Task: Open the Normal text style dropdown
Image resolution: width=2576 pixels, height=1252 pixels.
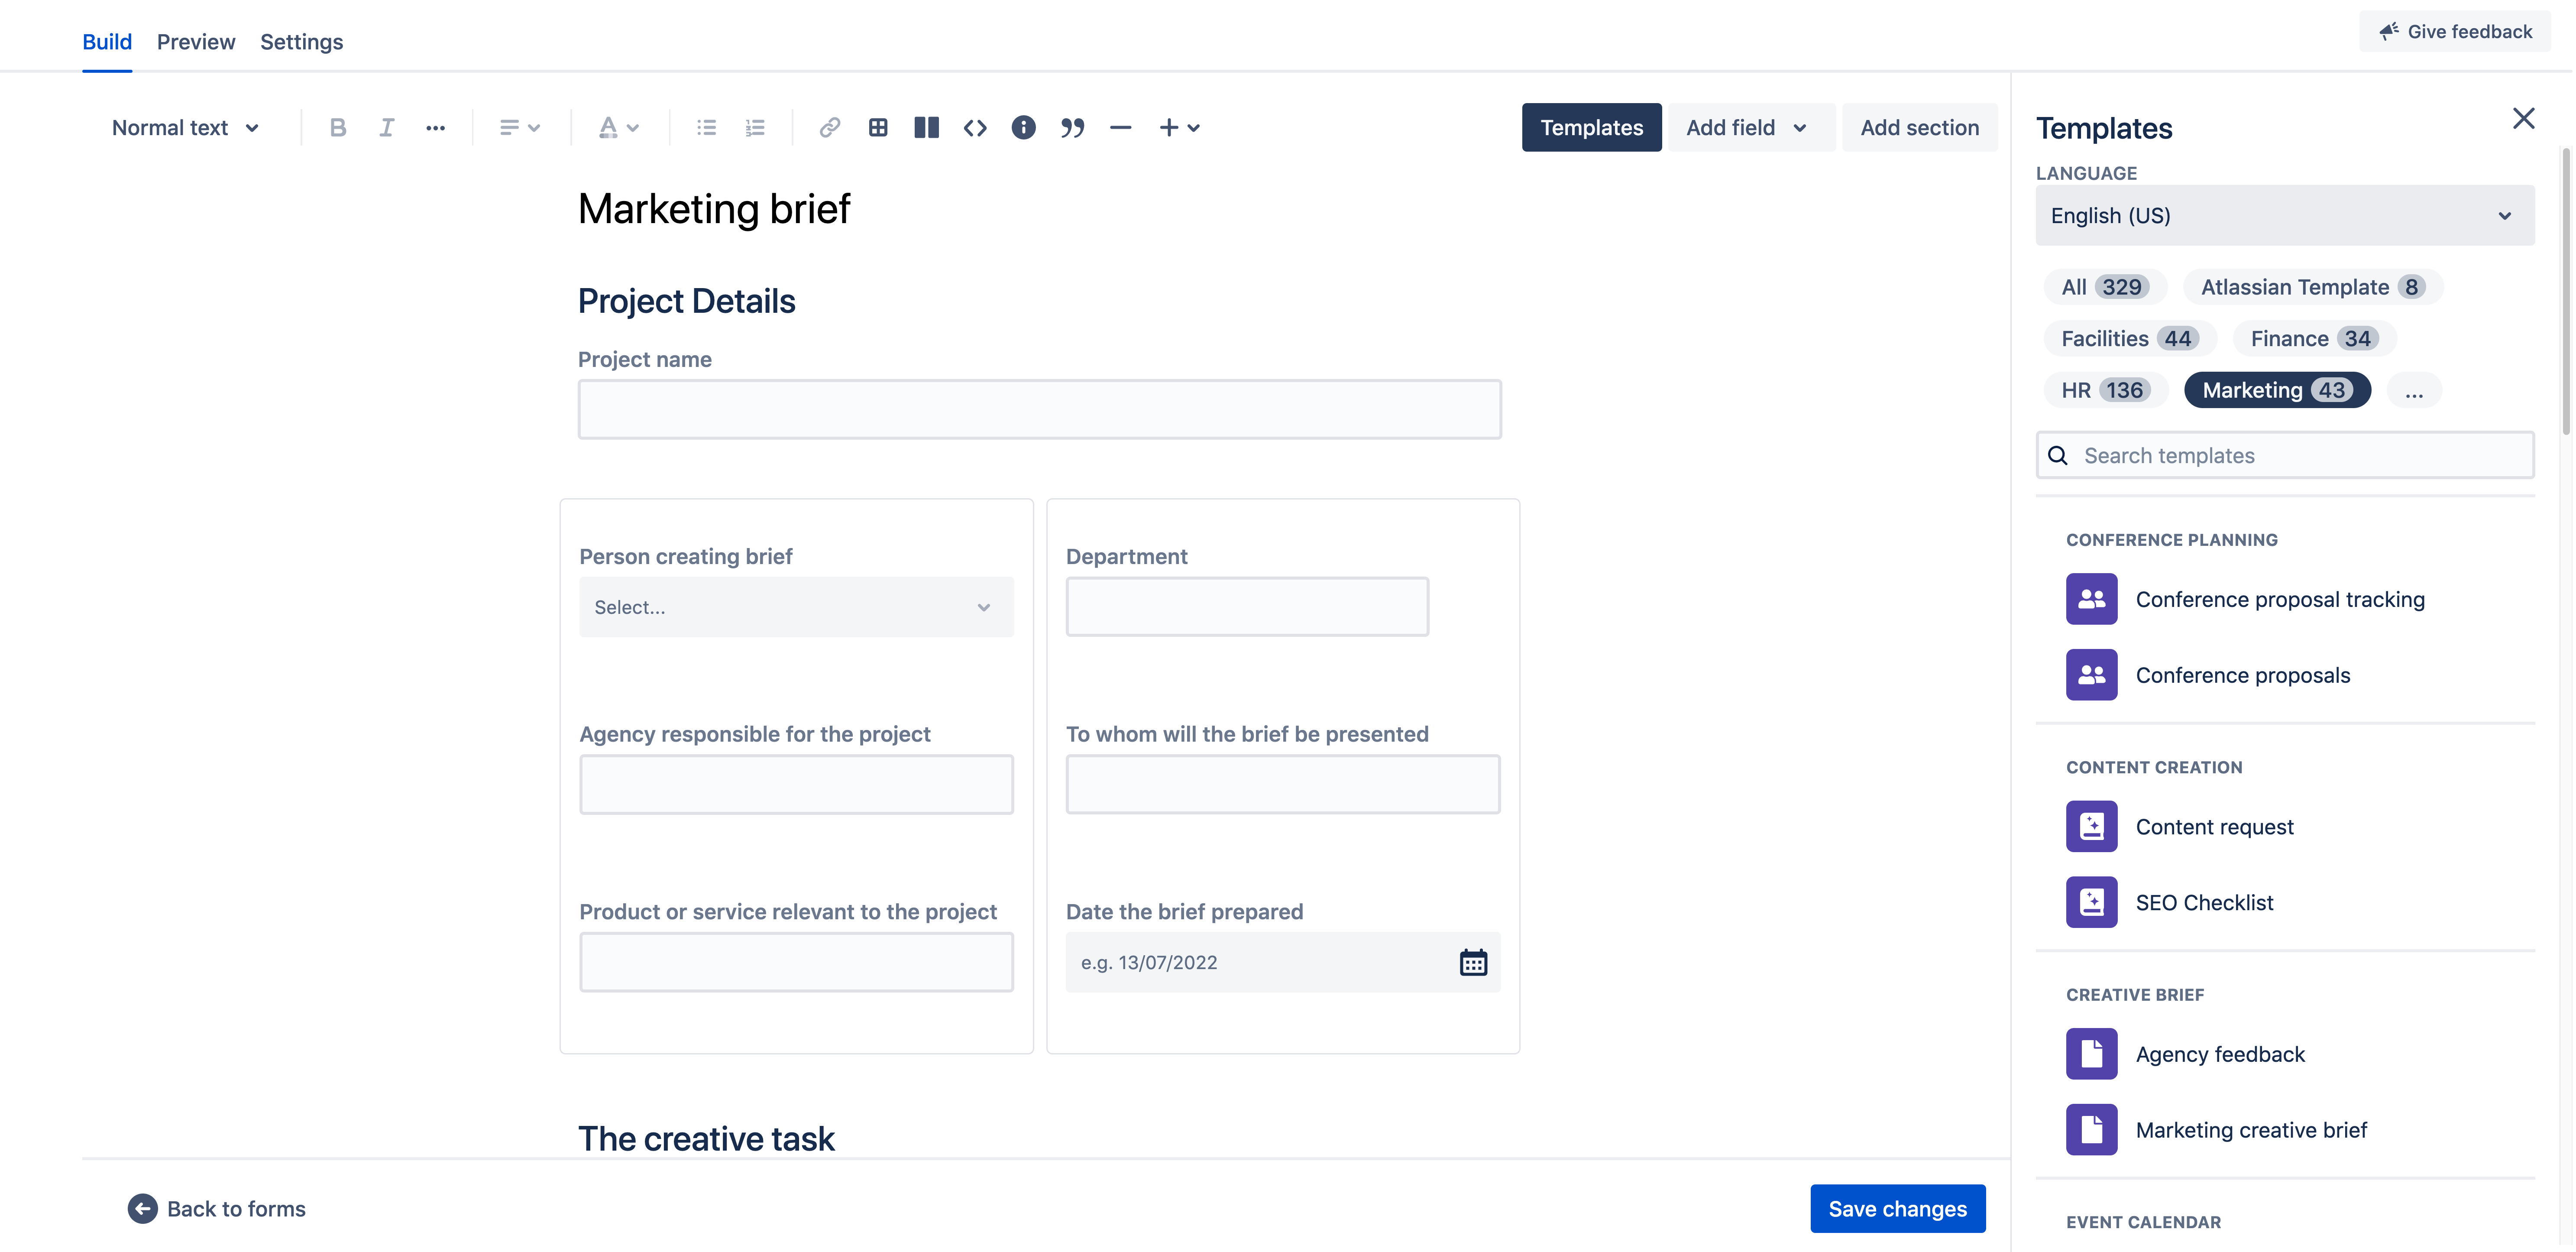Action: click(x=185, y=127)
